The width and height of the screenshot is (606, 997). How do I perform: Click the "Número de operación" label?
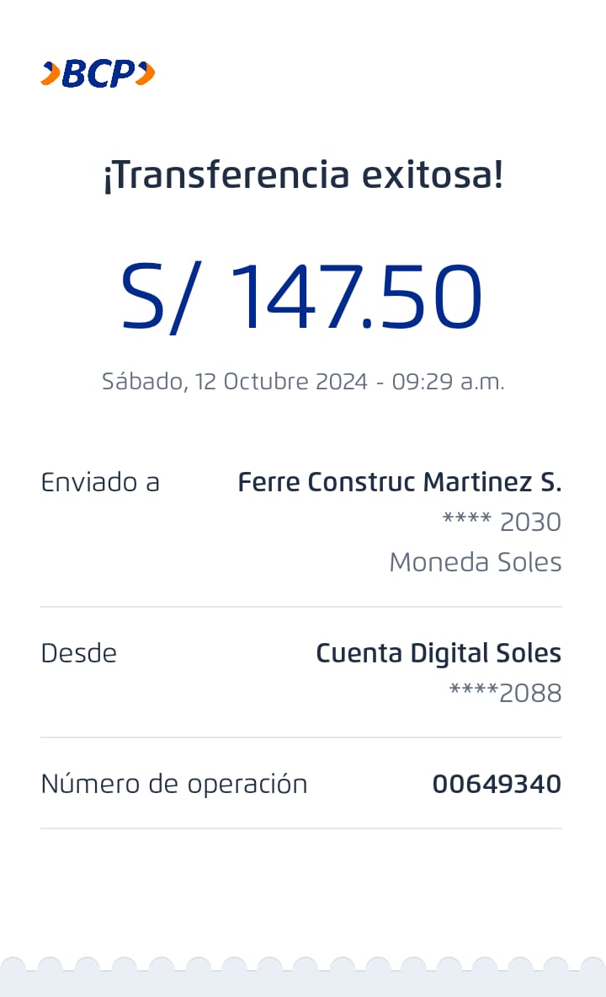(174, 784)
